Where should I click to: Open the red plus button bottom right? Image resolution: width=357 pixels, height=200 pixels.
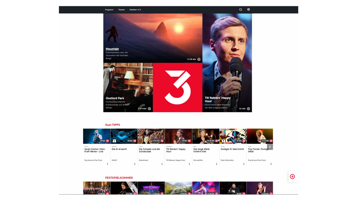pos(292,177)
